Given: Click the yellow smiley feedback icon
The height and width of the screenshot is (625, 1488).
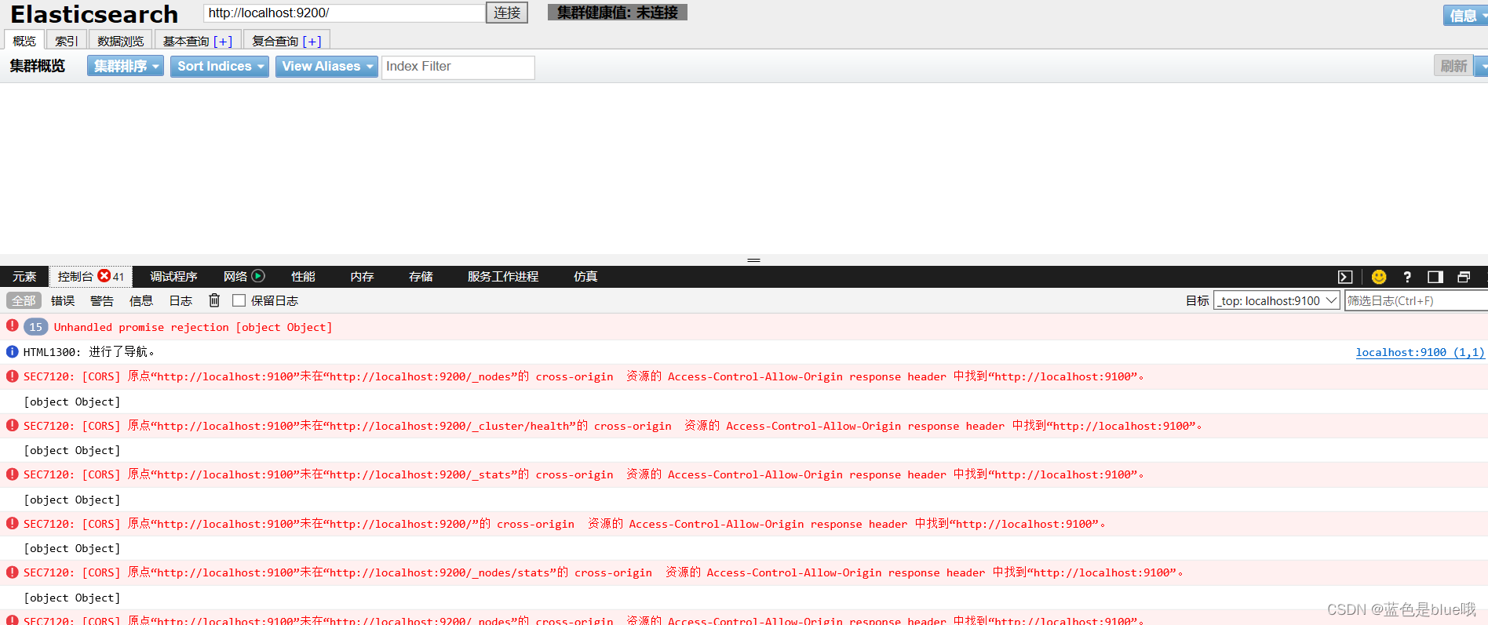Looking at the screenshot, I should (1379, 277).
